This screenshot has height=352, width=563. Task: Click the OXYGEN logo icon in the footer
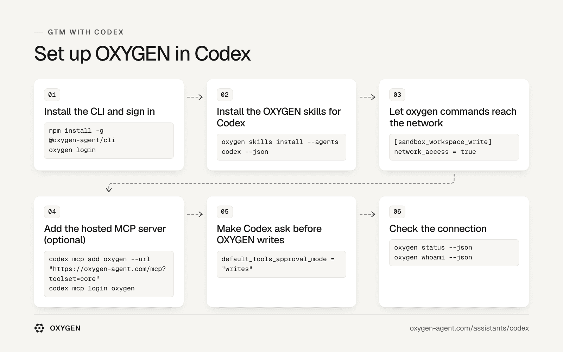pyautogui.click(x=39, y=328)
